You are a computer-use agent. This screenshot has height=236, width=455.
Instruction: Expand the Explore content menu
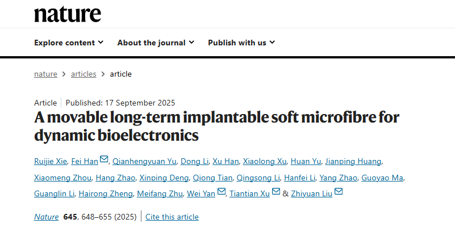[69, 43]
